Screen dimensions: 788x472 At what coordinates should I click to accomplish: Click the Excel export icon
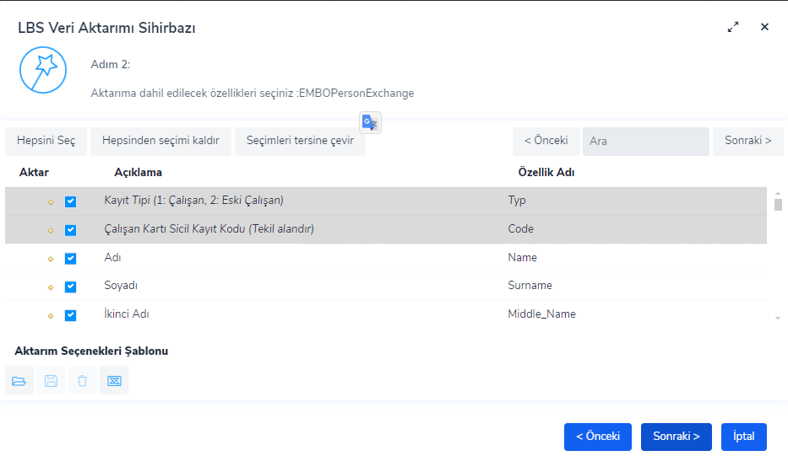tap(114, 381)
